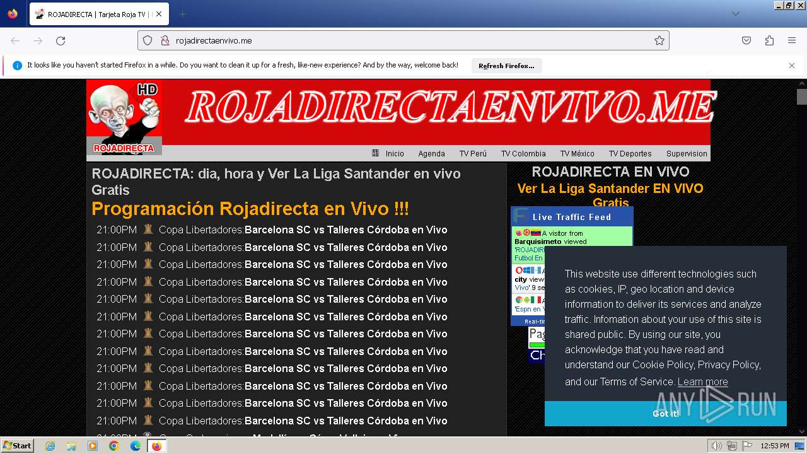This screenshot has height=454, width=807.
Task: Open the TV Perú menu item
Action: pyautogui.click(x=473, y=153)
